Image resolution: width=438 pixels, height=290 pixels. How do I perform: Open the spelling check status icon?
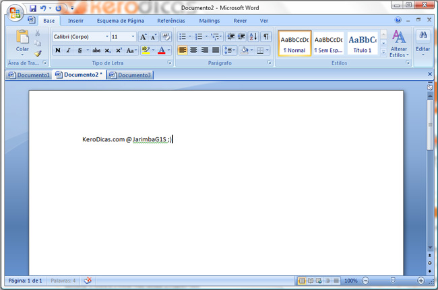pyautogui.click(x=88, y=281)
